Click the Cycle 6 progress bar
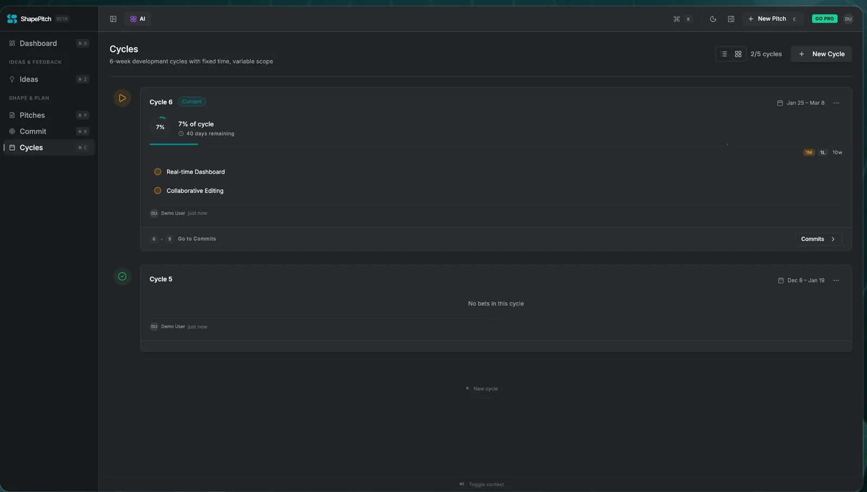867x492 pixels. (496, 144)
